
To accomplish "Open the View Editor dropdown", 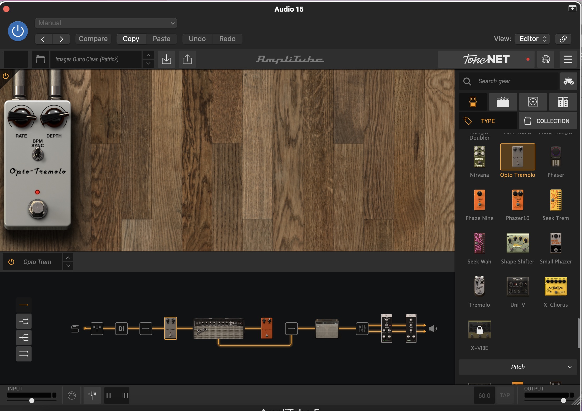I will point(532,39).
